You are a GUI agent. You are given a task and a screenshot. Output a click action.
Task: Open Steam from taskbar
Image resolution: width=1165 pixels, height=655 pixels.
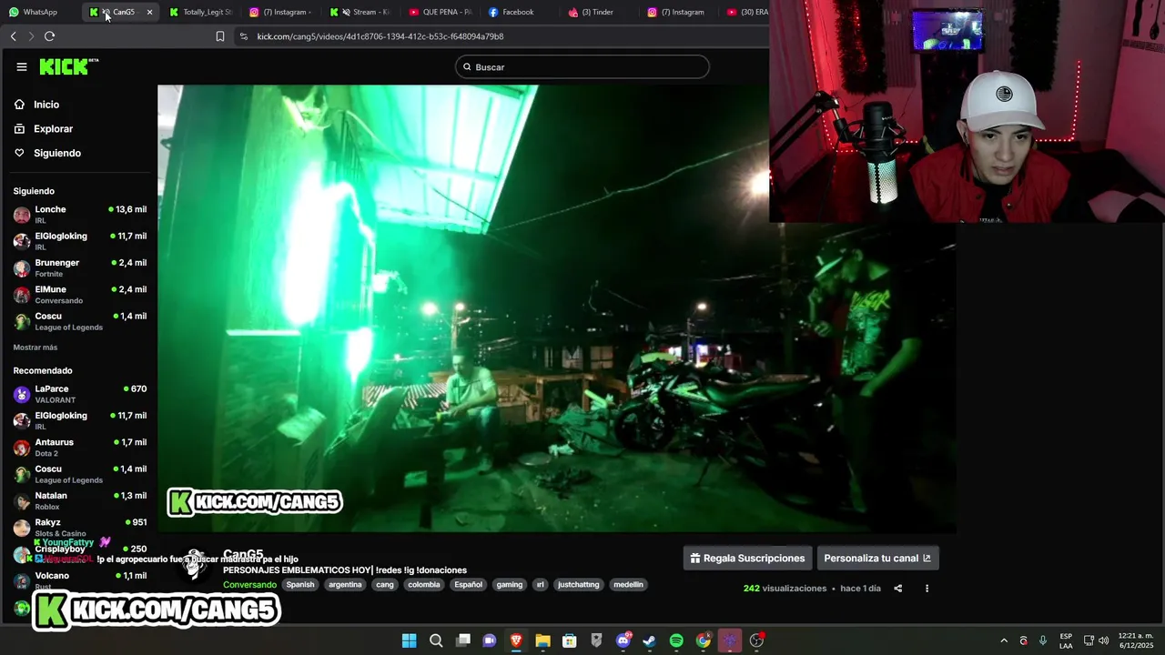pos(650,640)
